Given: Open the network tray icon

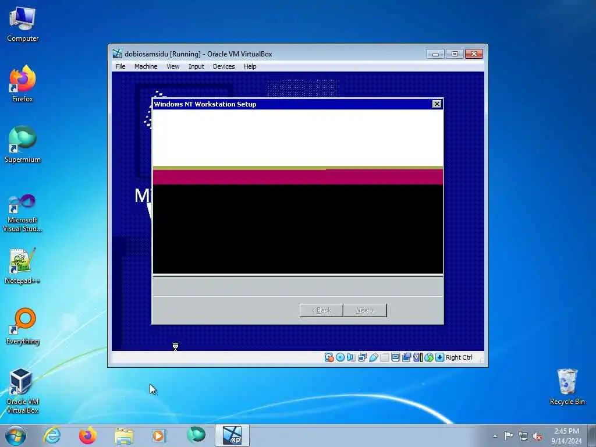Looking at the screenshot, I should 523,436.
